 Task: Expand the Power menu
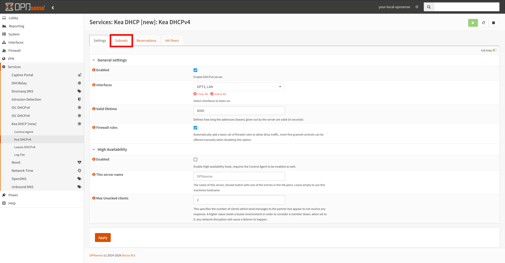click(42, 195)
